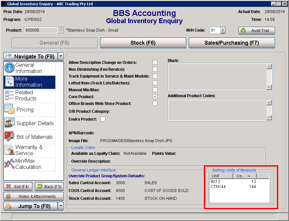This screenshot has height=221, width=289.
Task: Enable Allow Description Change on Orders
Action: coord(155,63)
